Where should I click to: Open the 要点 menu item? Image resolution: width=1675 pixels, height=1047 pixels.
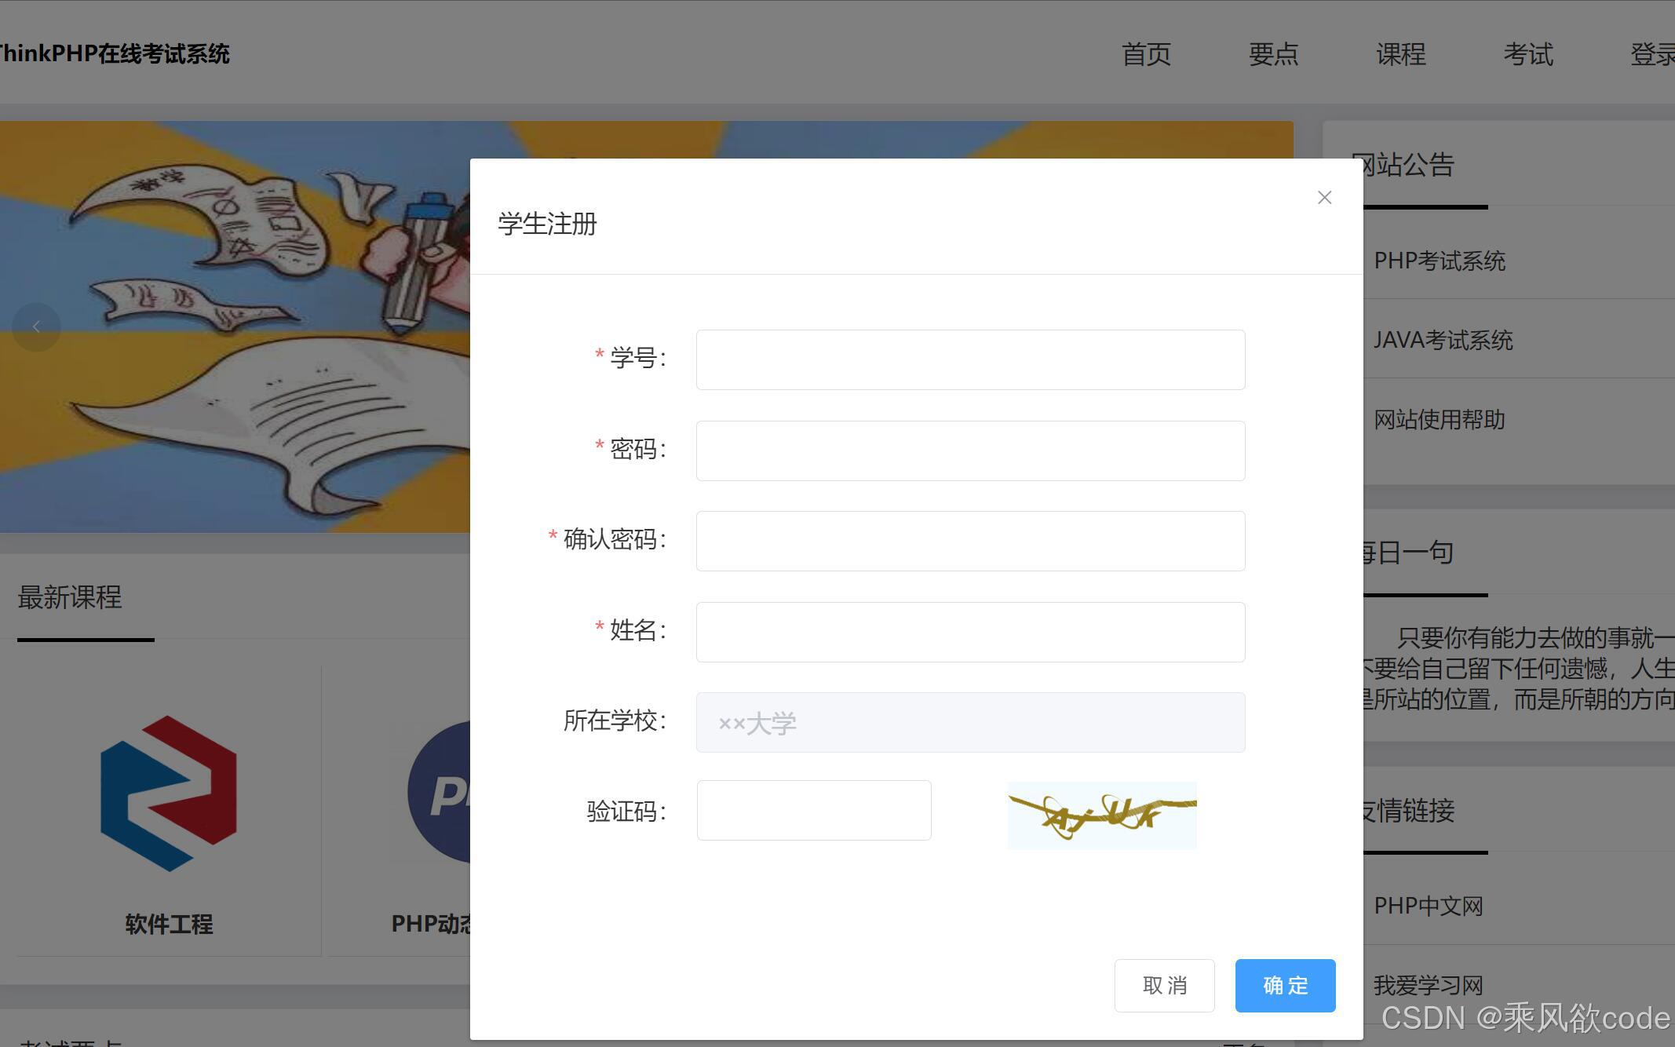pyautogui.click(x=1273, y=53)
